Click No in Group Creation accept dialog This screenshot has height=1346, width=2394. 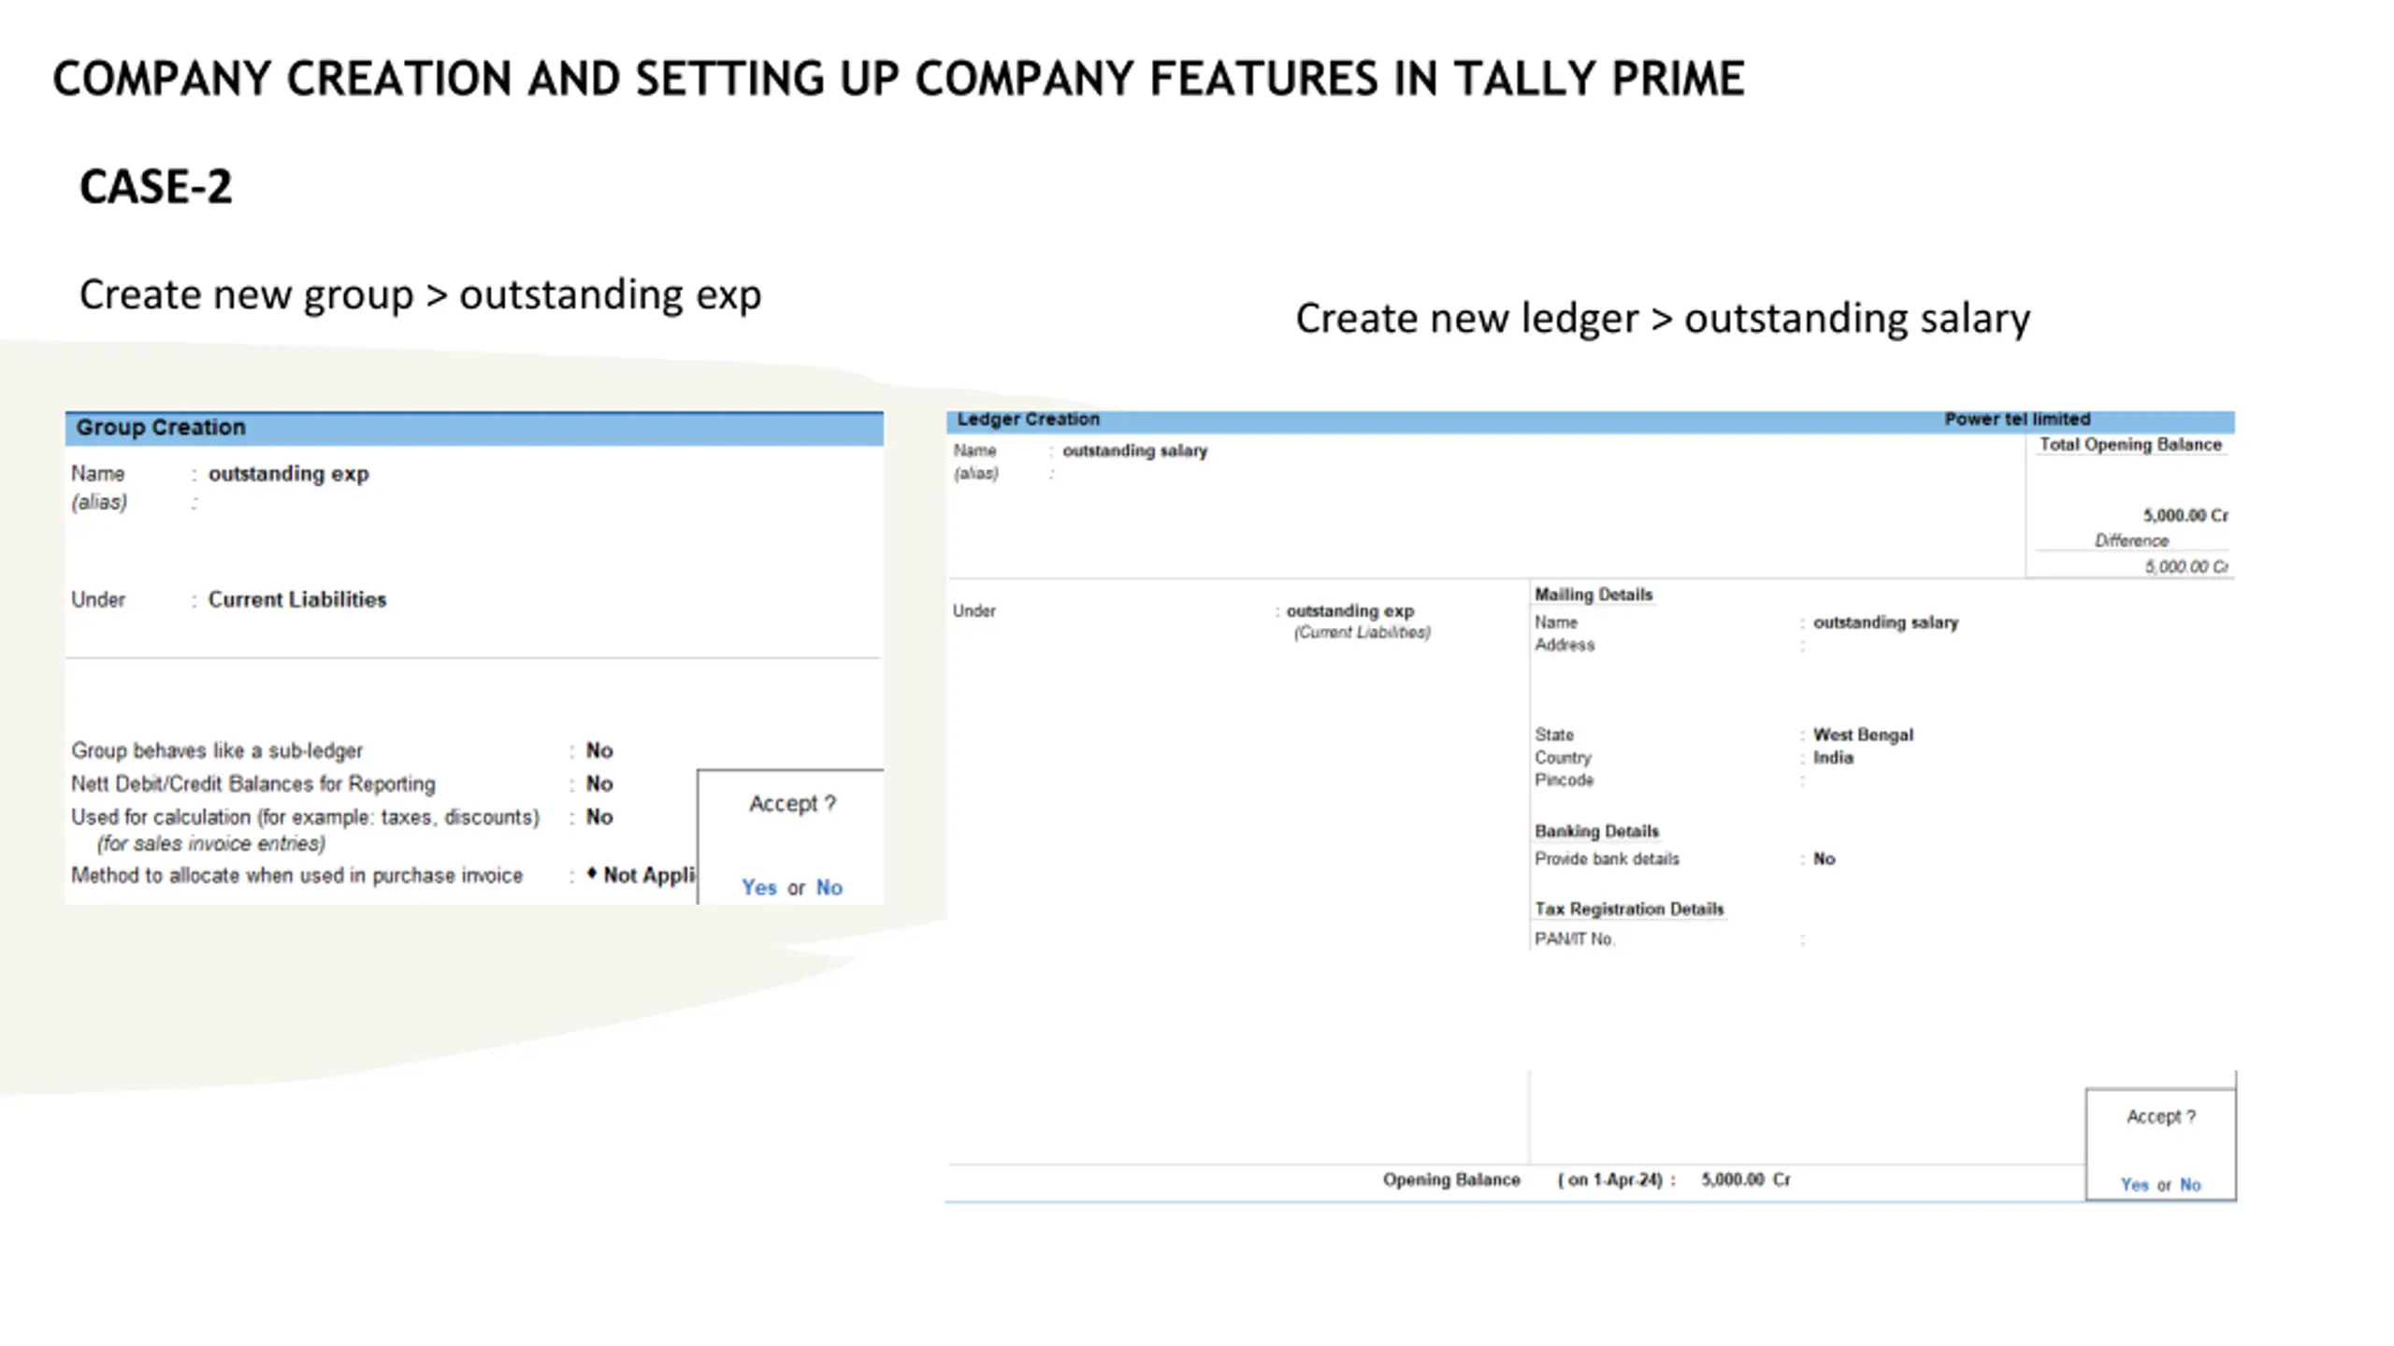tap(829, 887)
